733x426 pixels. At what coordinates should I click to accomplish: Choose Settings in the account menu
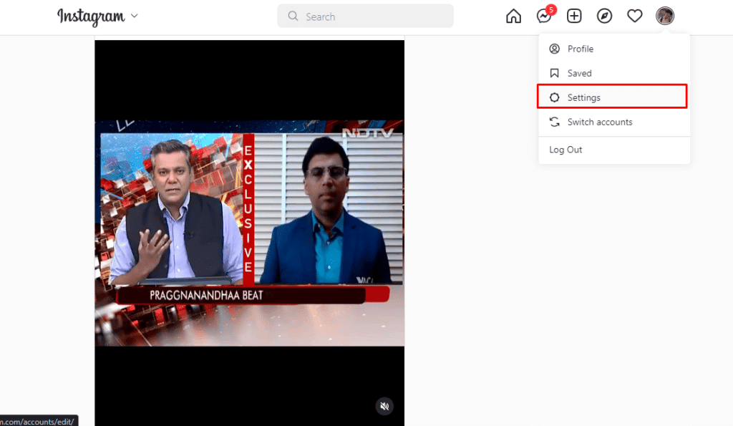(584, 97)
